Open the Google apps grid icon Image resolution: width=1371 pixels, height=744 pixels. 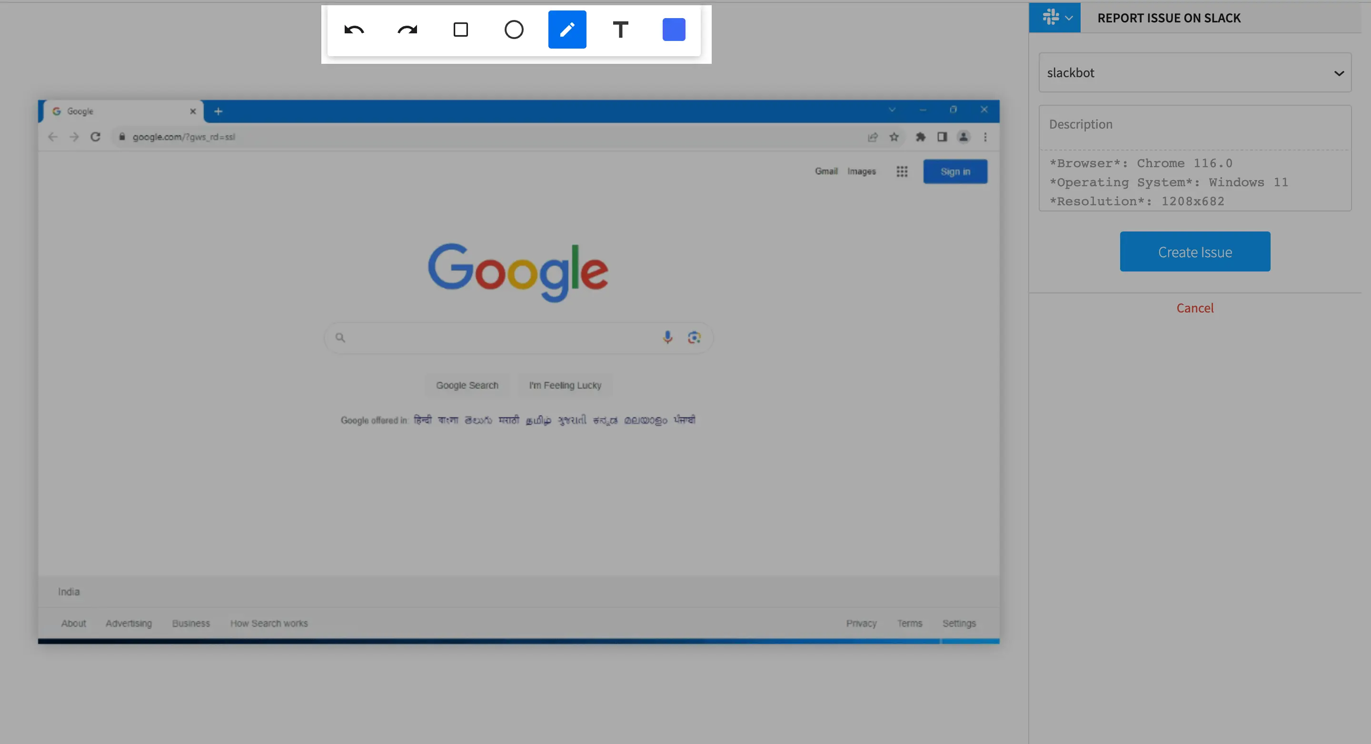coord(902,171)
